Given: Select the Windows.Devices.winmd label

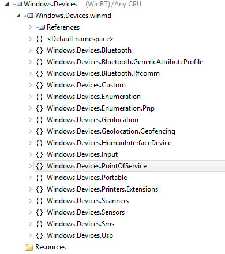Looking at the screenshot, I should [x=73, y=16].
